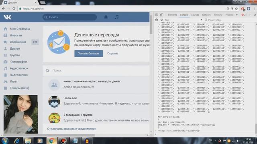Open the media player taskbar icon

pos(40,140)
